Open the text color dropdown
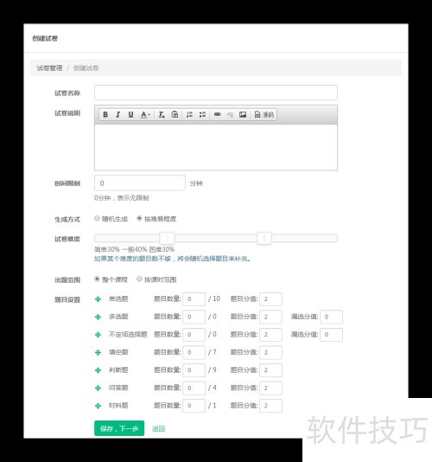Screen dimensions: 432x462 point(145,114)
